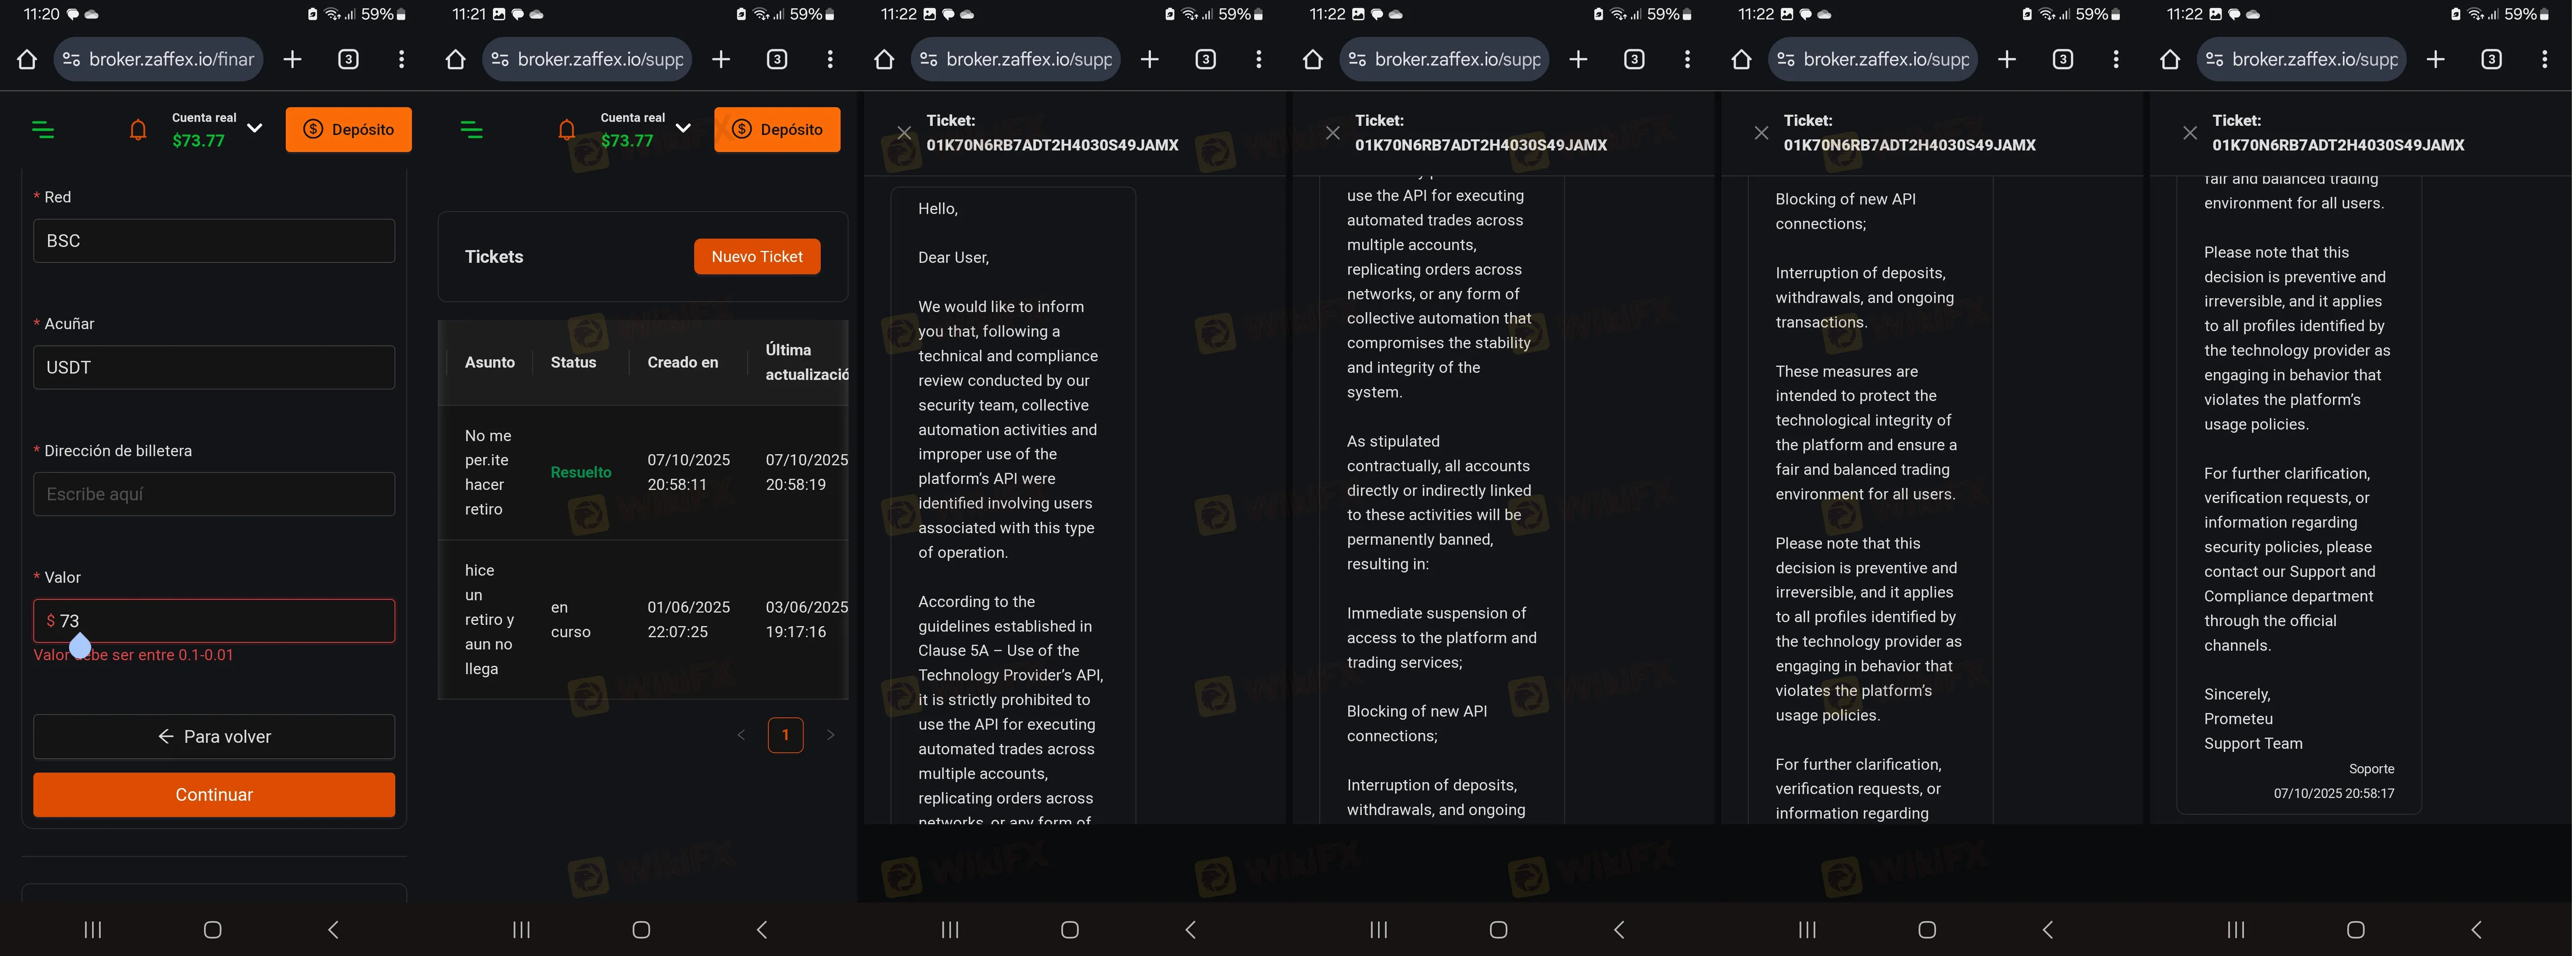2576x956 pixels.
Task: Close the ticket view starting with 'Hello,'
Action: (904, 133)
